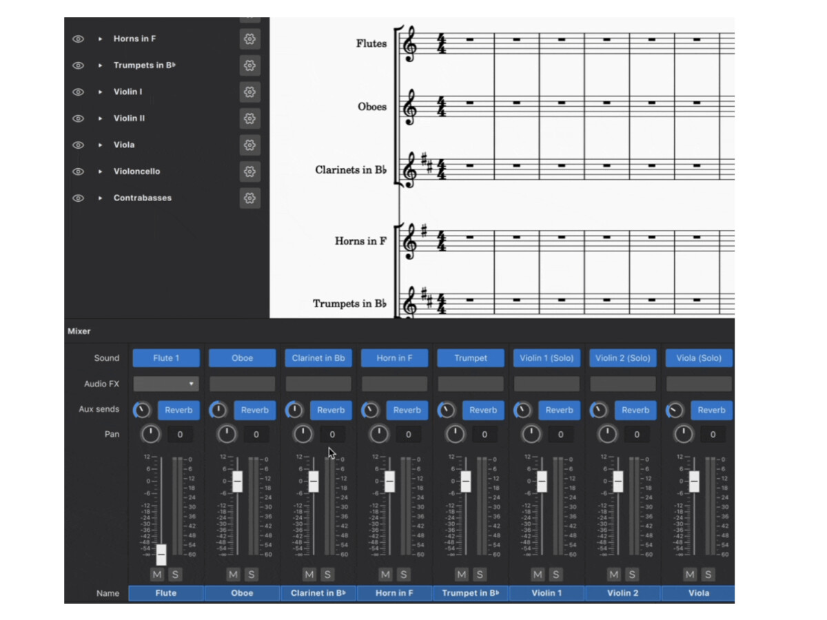Expand the Trumpets in B♭ instrument row

[100, 65]
